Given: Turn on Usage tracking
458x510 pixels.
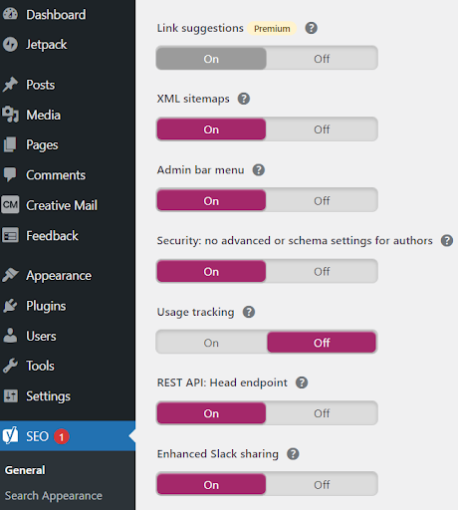Looking at the screenshot, I should (211, 343).
